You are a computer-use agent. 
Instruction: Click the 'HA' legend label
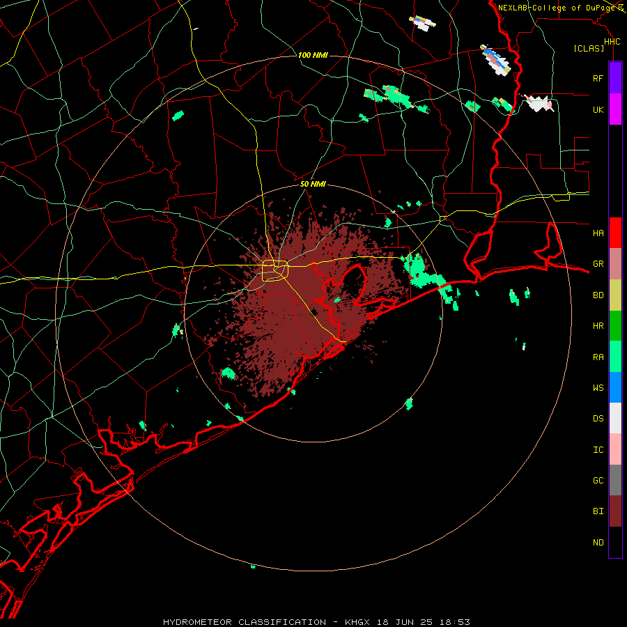[x=598, y=233]
